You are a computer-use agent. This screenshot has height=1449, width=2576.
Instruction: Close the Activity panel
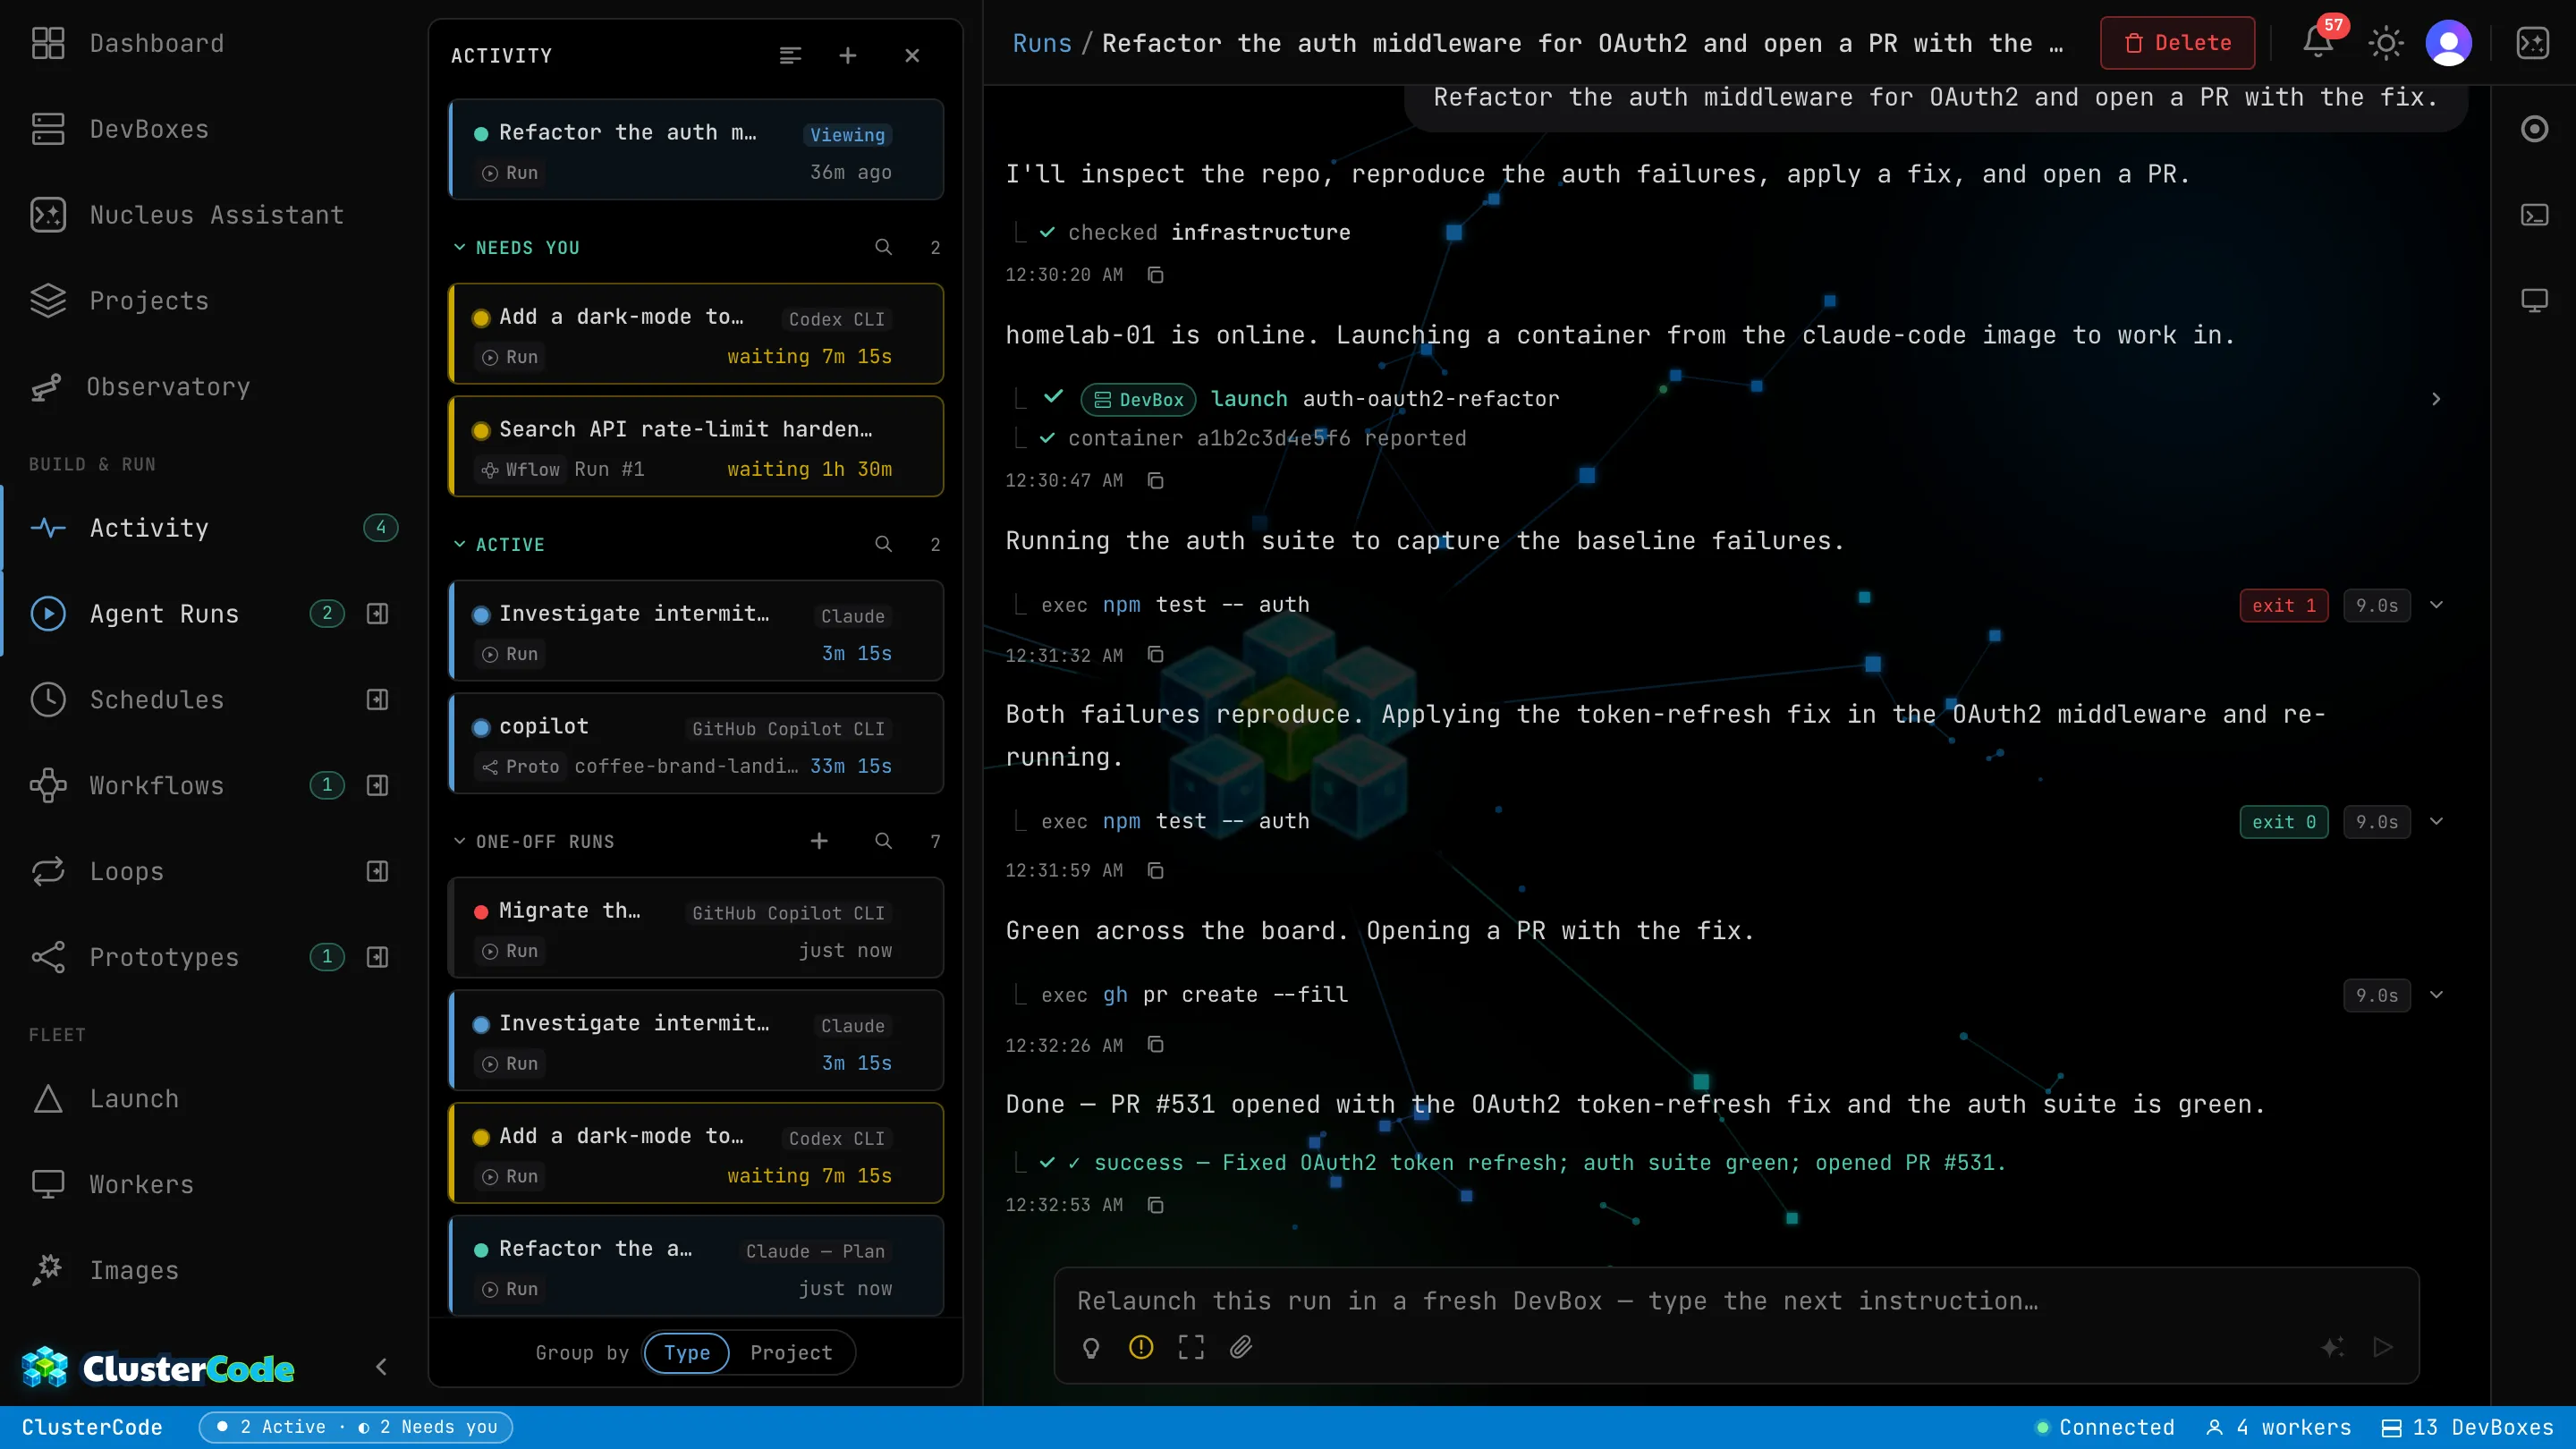pyautogui.click(x=912, y=56)
